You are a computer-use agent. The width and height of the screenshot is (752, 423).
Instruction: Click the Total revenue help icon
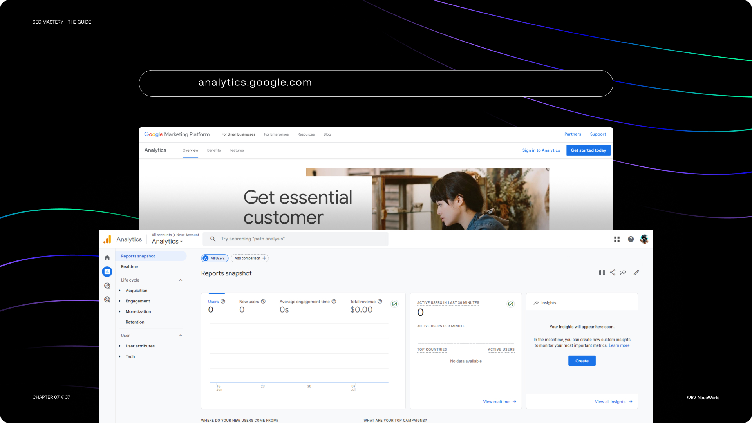coord(380,302)
